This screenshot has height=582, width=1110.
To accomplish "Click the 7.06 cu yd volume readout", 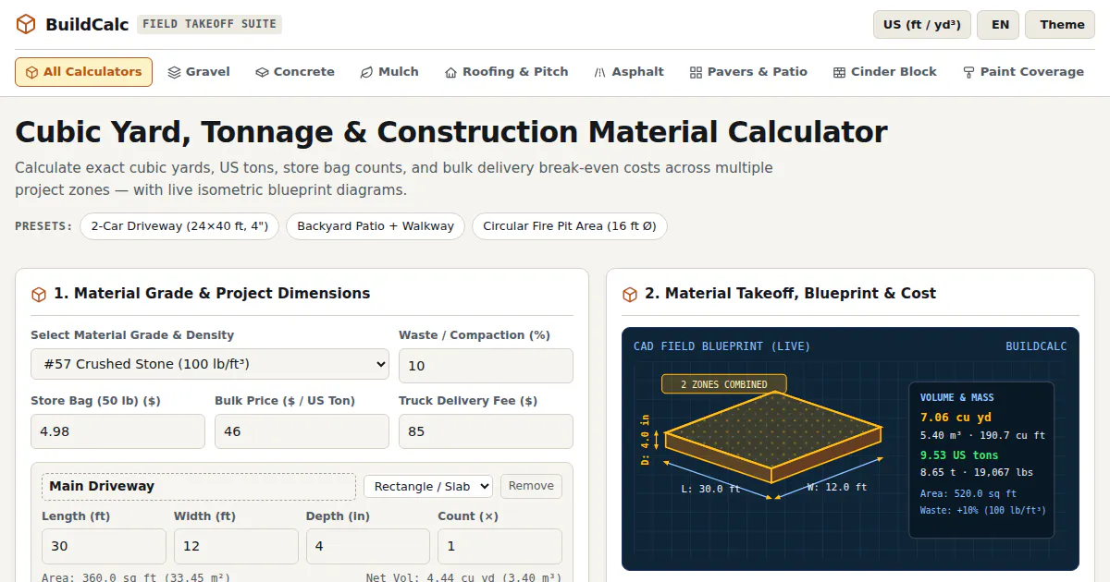I will tap(956, 418).
